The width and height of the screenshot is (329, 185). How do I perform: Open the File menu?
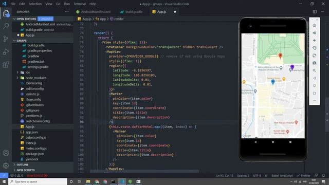pos(13,4)
